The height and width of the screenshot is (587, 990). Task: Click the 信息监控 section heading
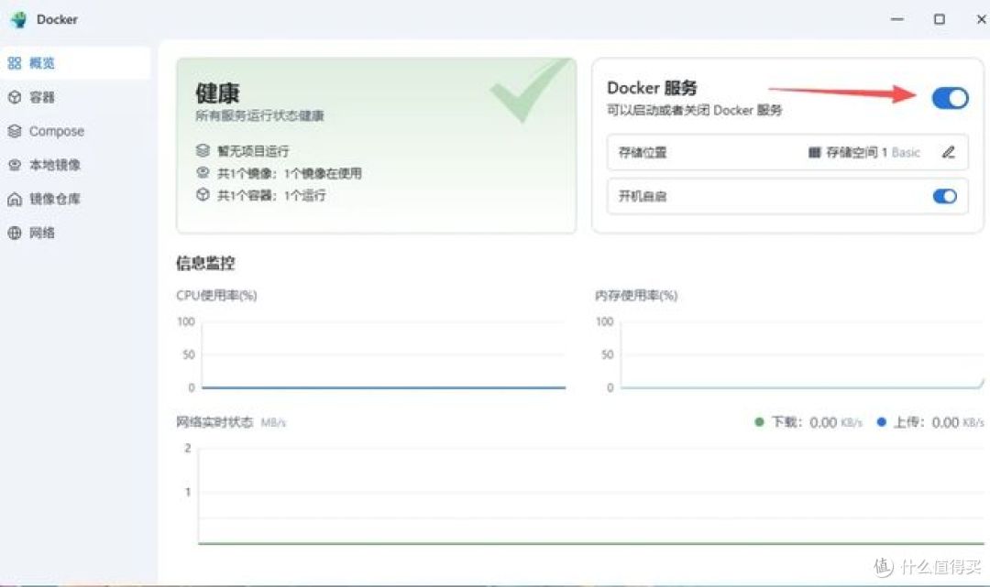tap(205, 264)
